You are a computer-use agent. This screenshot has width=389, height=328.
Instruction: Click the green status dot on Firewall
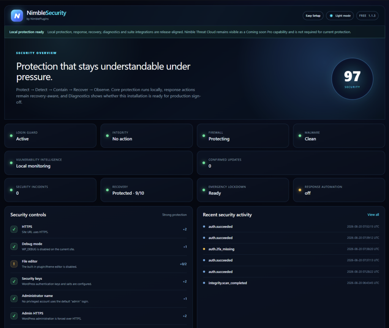point(204,136)
